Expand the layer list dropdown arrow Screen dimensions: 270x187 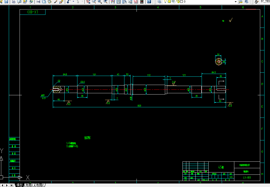[x=236, y=2]
